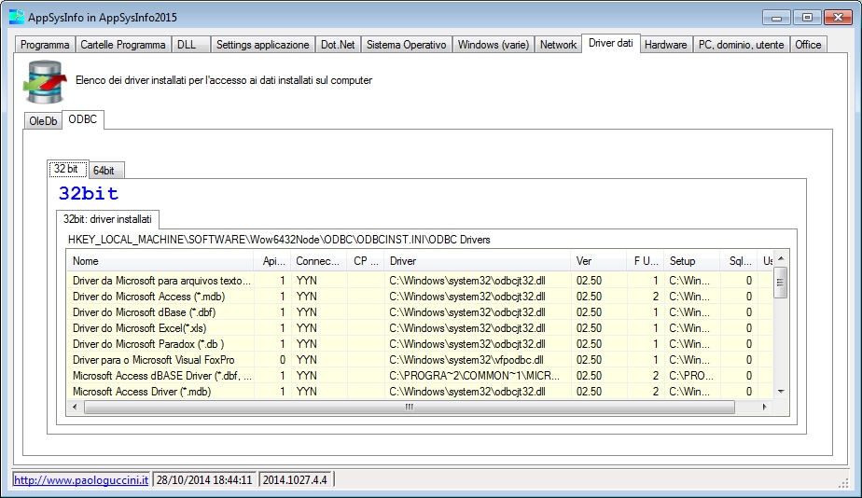Sort by the Setup column header
The image size is (862, 498).
[691, 261]
